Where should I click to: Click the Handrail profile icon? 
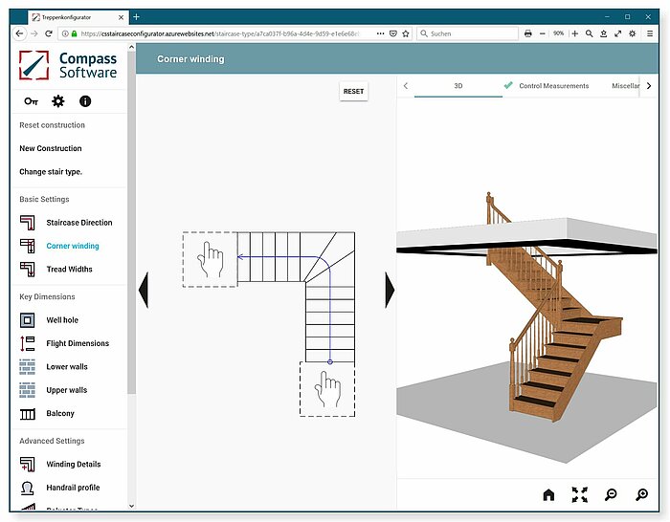28,488
